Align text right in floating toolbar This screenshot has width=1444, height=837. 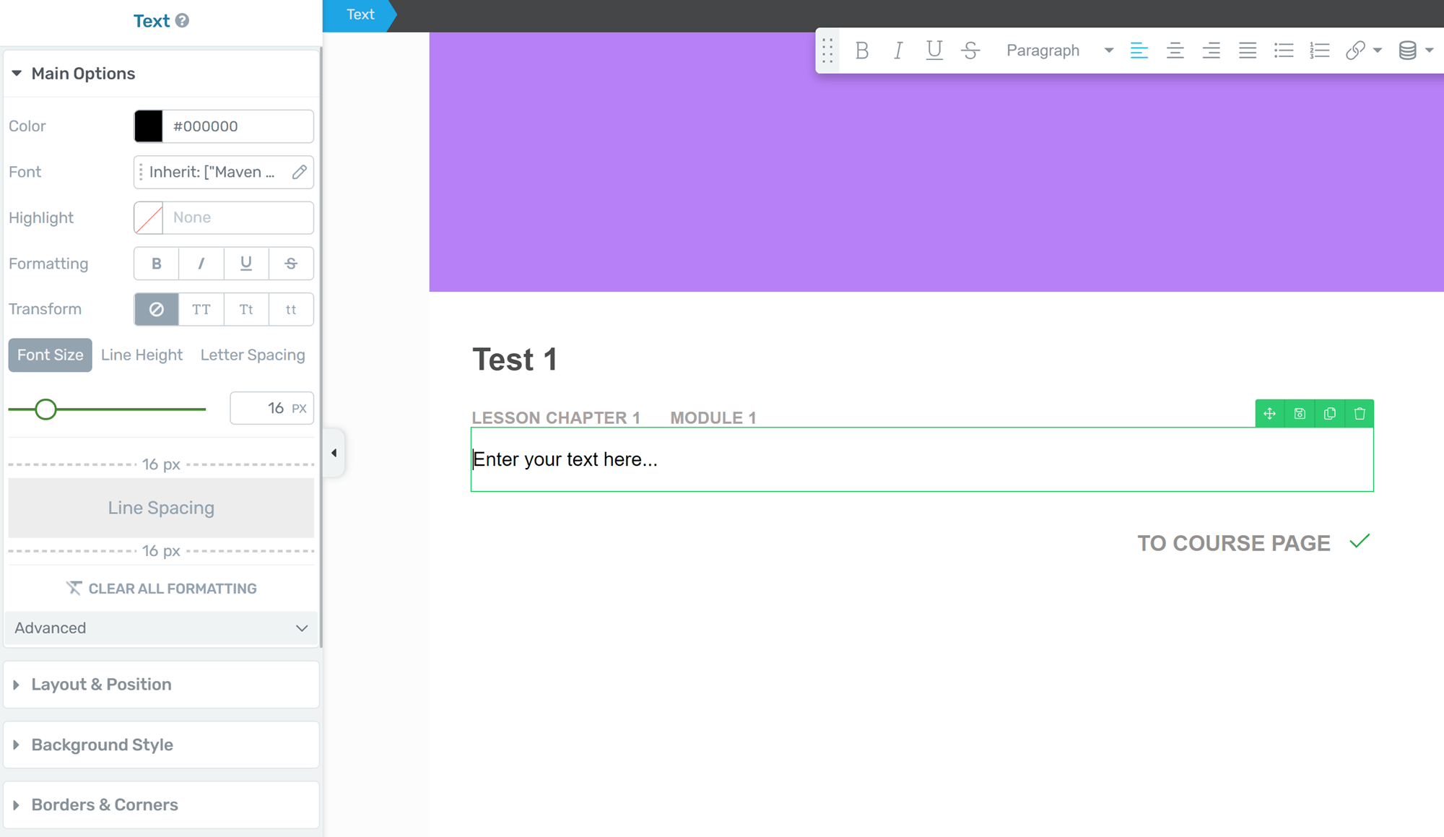coord(1211,51)
